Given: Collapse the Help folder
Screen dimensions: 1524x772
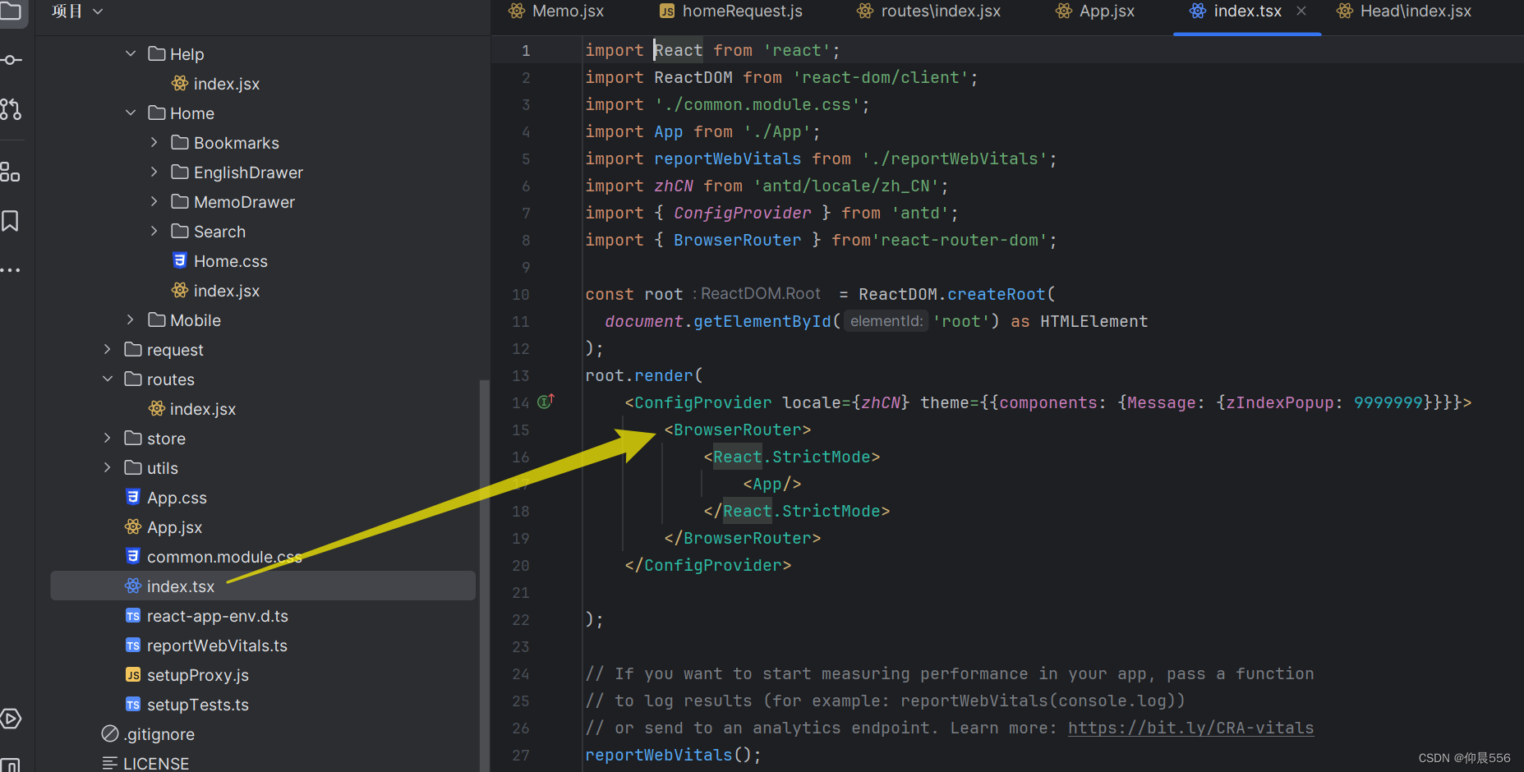Looking at the screenshot, I should pyautogui.click(x=131, y=53).
